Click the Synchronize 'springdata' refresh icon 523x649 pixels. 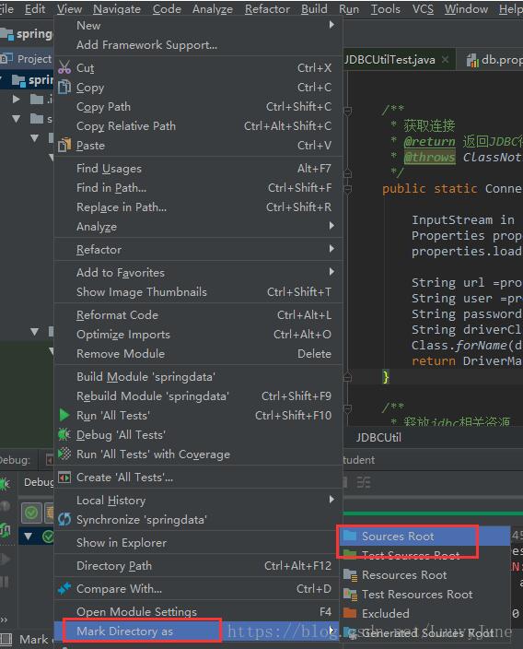(x=64, y=519)
